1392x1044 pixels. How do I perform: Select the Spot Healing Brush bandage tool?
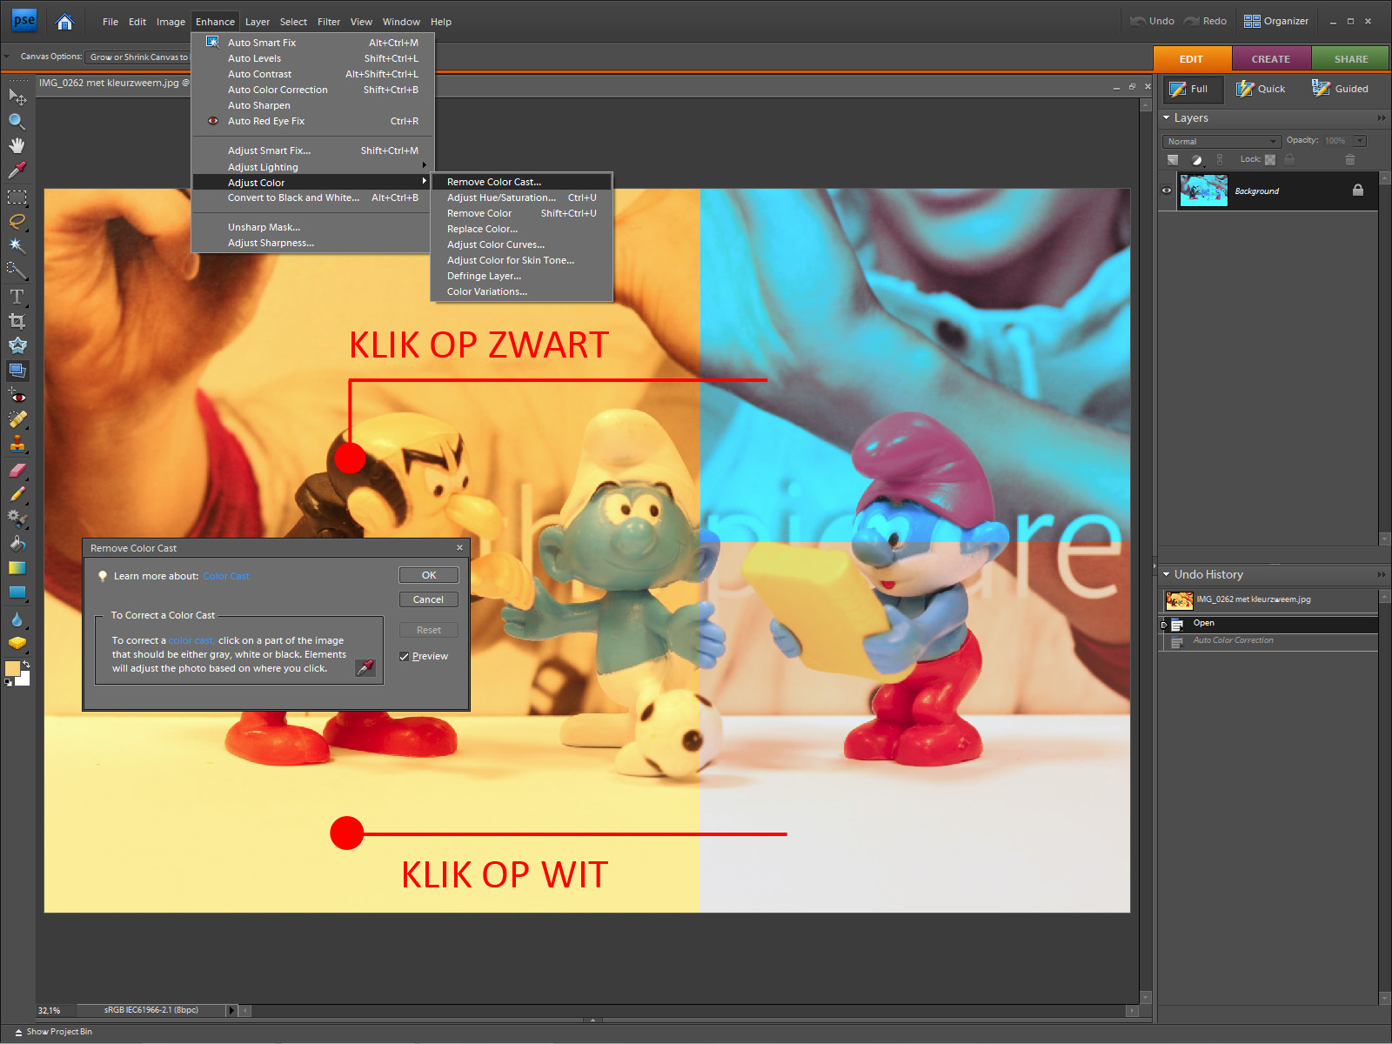[17, 419]
